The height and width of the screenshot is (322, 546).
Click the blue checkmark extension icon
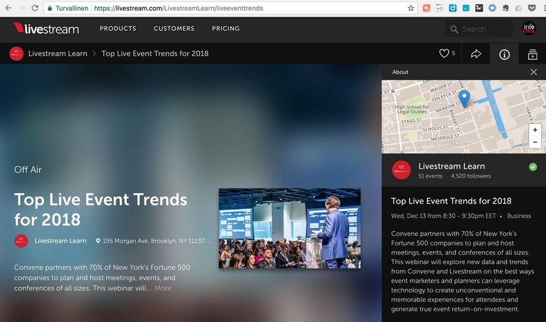[x=465, y=8]
